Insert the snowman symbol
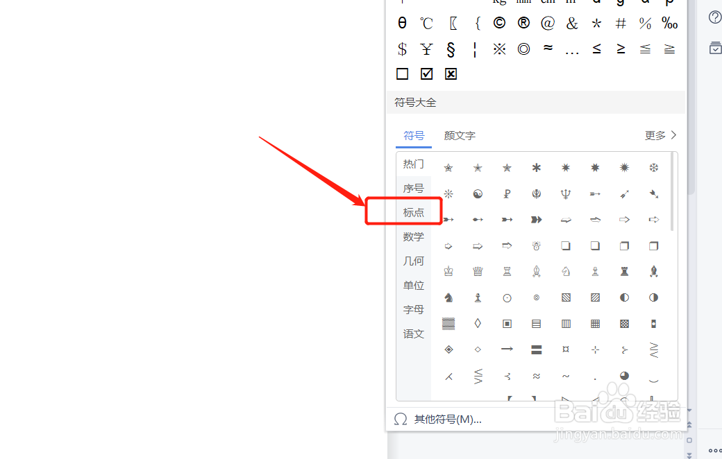The image size is (722, 459). (x=537, y=245)
